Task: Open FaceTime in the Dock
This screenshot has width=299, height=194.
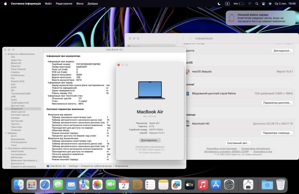Action: pos(111,184)
